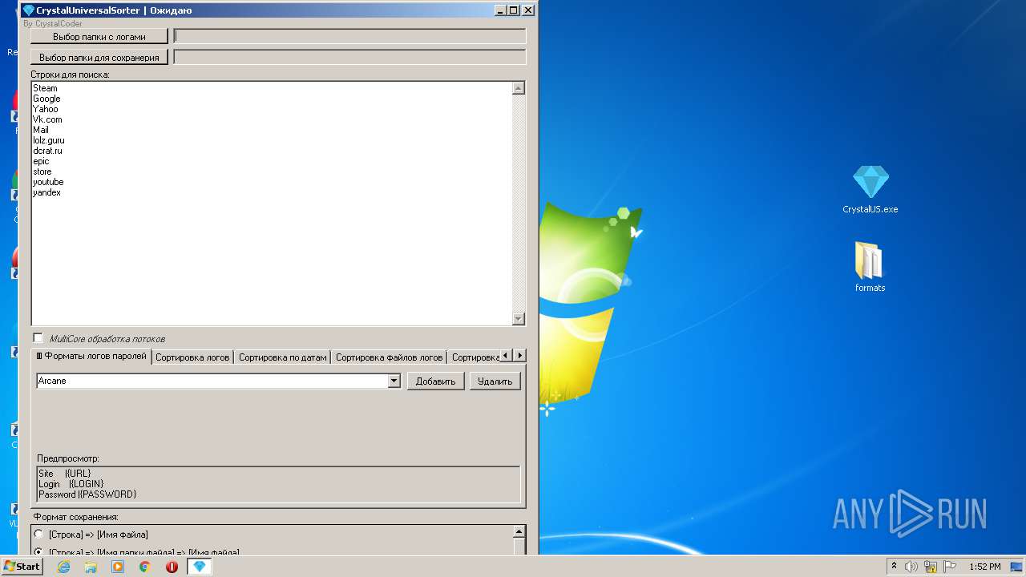Click the CrystalUniversalSorter title bar diamond icon
This screenshot has width=1026, height=577.
click(x=28, y=10)
